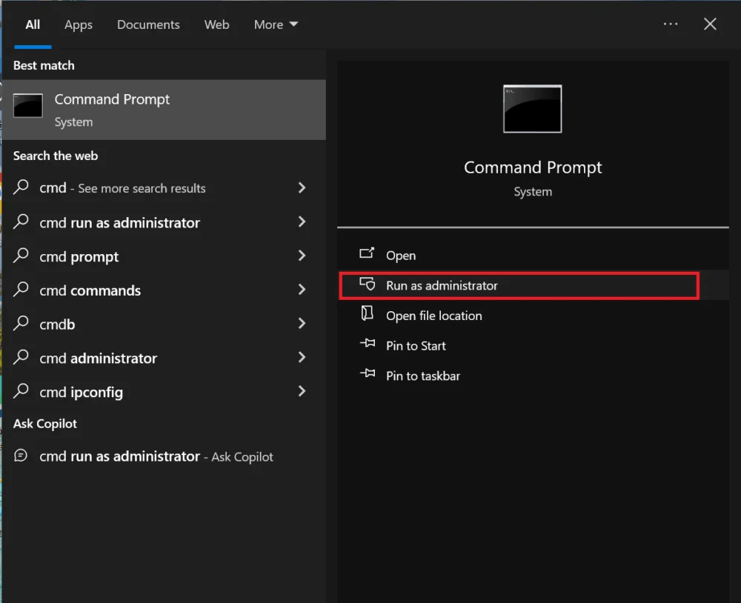Click the Copilot icon beside Ask Copilot entry
Viewport: 741px width, 603px height.
point(21,456)
